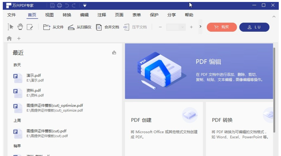Open the 文件 menu
Screen dimensions: 281x156
[x=11, y=15]
